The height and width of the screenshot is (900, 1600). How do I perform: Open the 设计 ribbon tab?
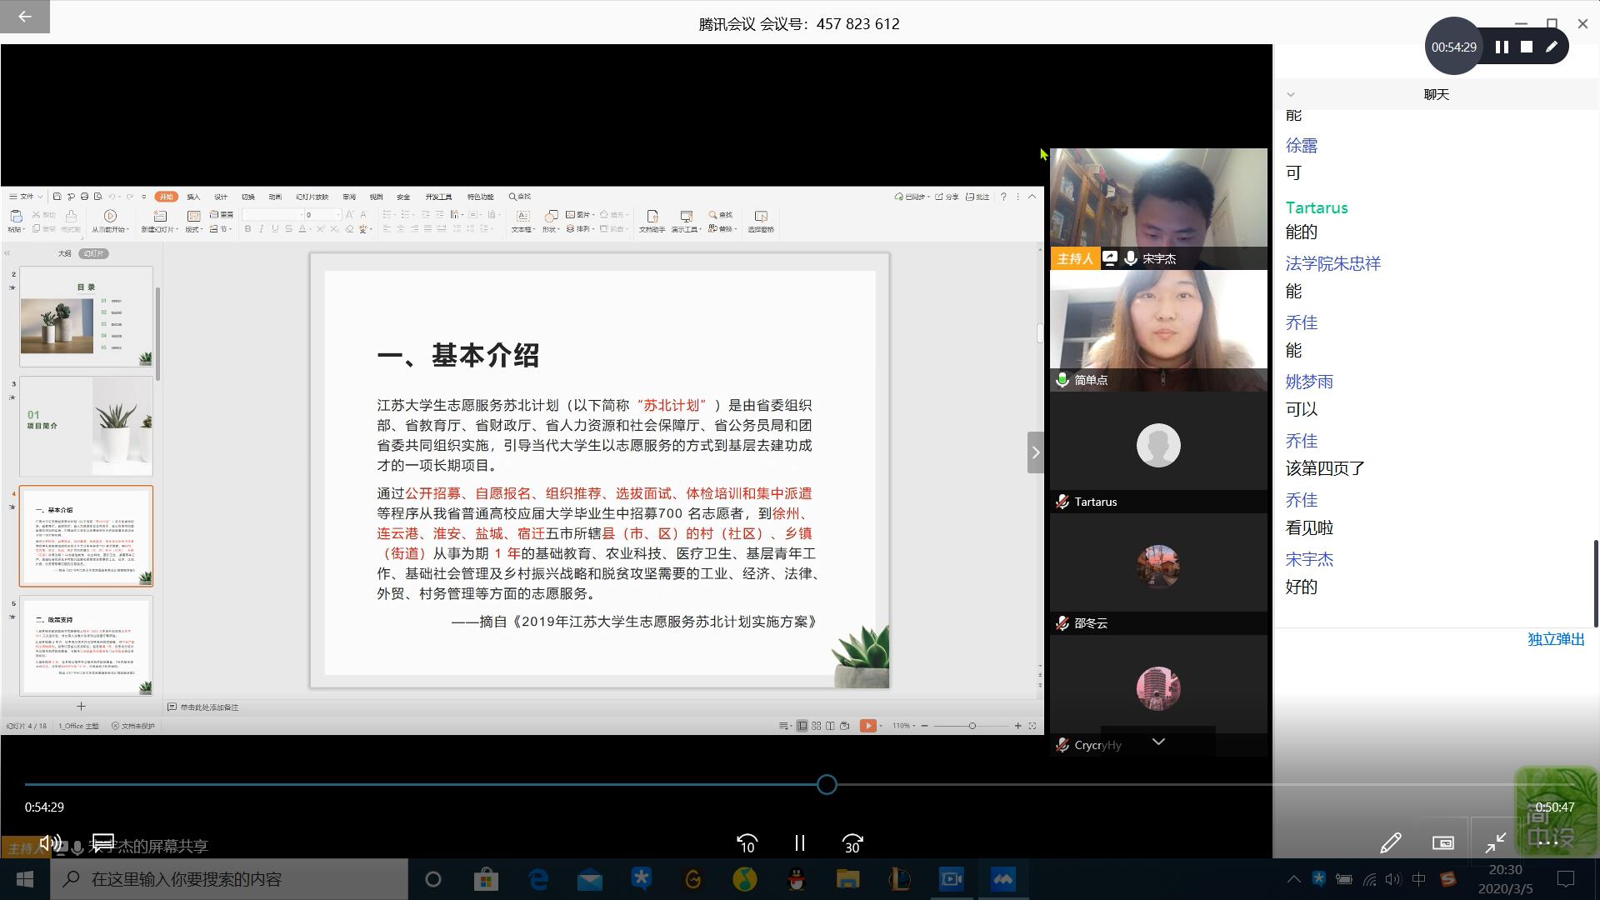[221, 197]
